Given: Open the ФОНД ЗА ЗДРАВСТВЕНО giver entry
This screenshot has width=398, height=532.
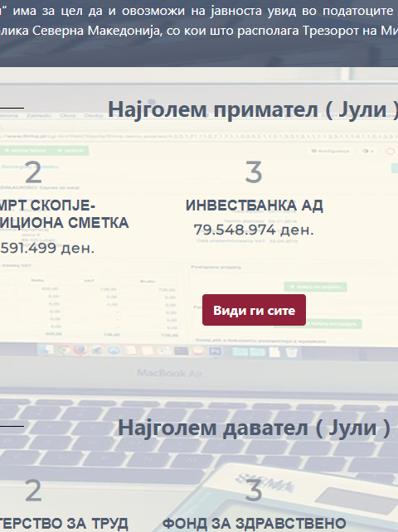Looking at the screenshot, I should [x=255, y=524].
